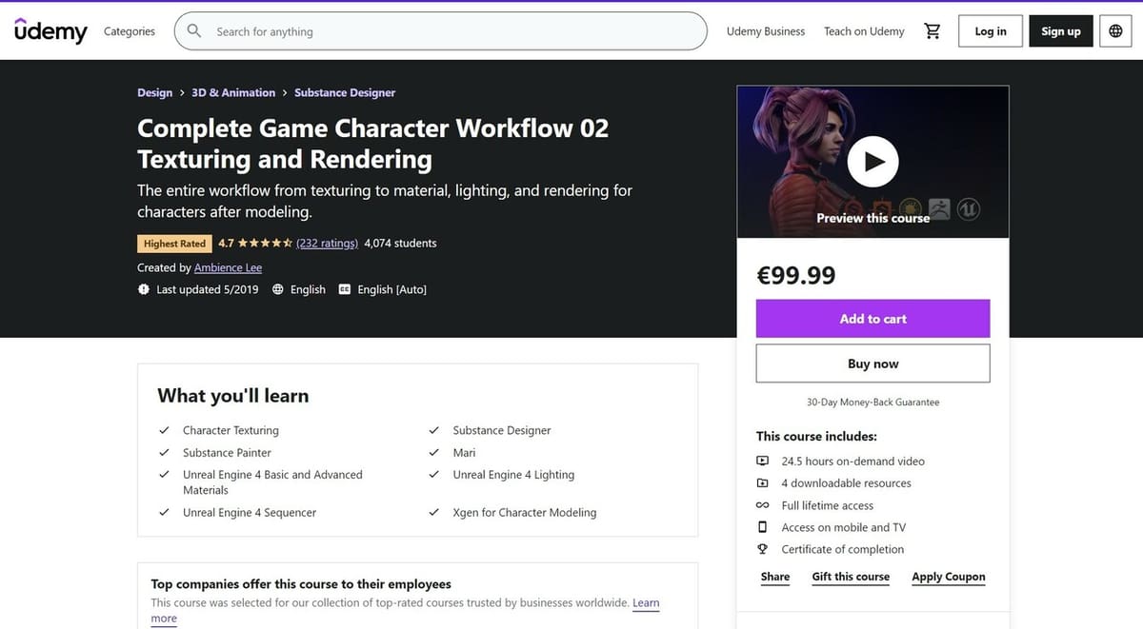This screenshot has width=1143, height=629.
Task: Click the course preview thumbnail image
Action: [x=873, y=162]
